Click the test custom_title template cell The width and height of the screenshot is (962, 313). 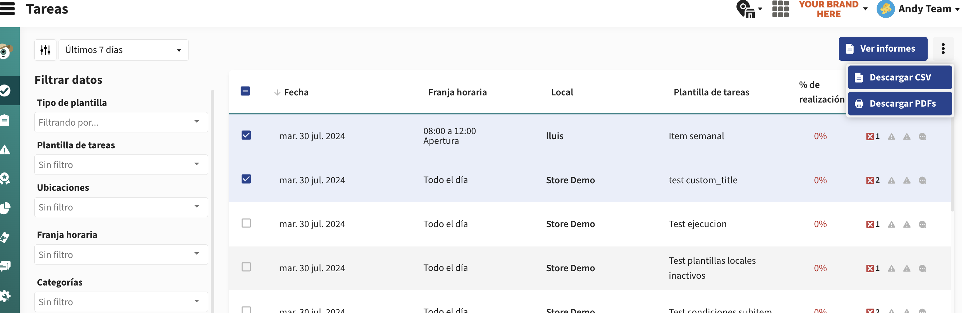point(703,180)
